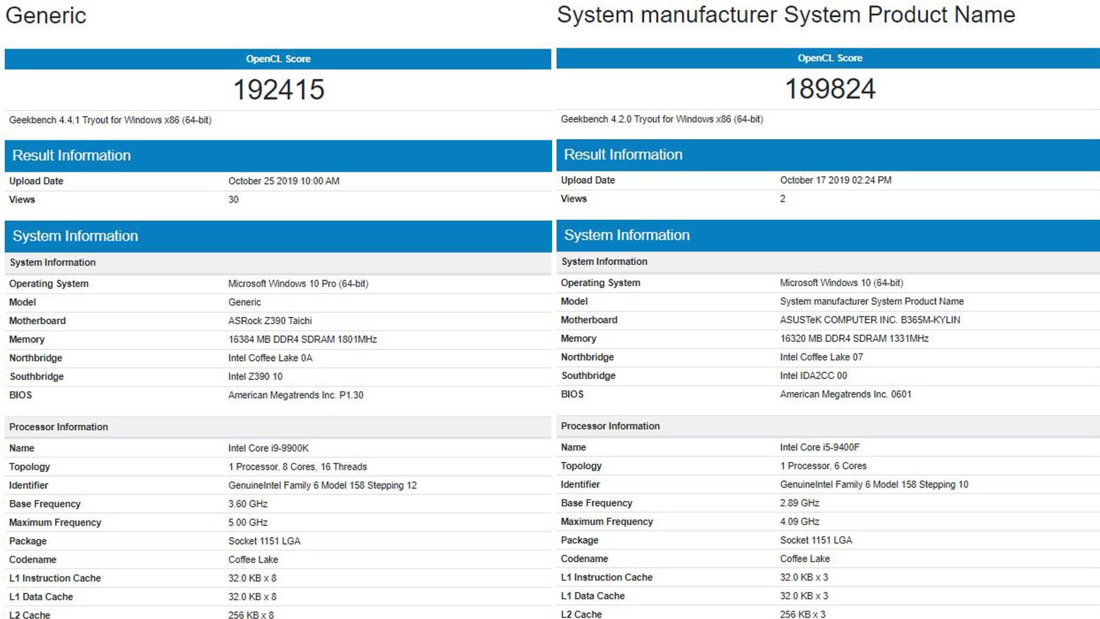The width and height of the screenshot is (1100, 619).
Task: Click the BIOS value 'American Megatrends Inc. 0601'
Action: 846,394
